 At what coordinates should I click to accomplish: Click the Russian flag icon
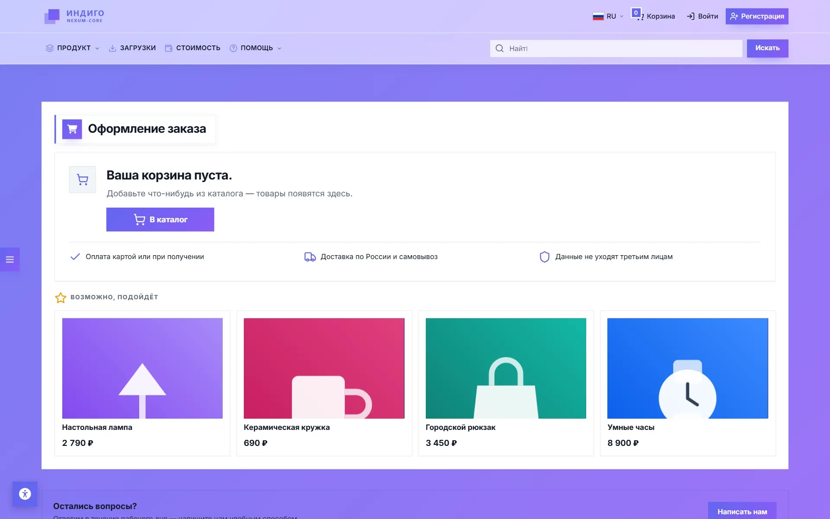pyautogui.click(x=598, y=16)
